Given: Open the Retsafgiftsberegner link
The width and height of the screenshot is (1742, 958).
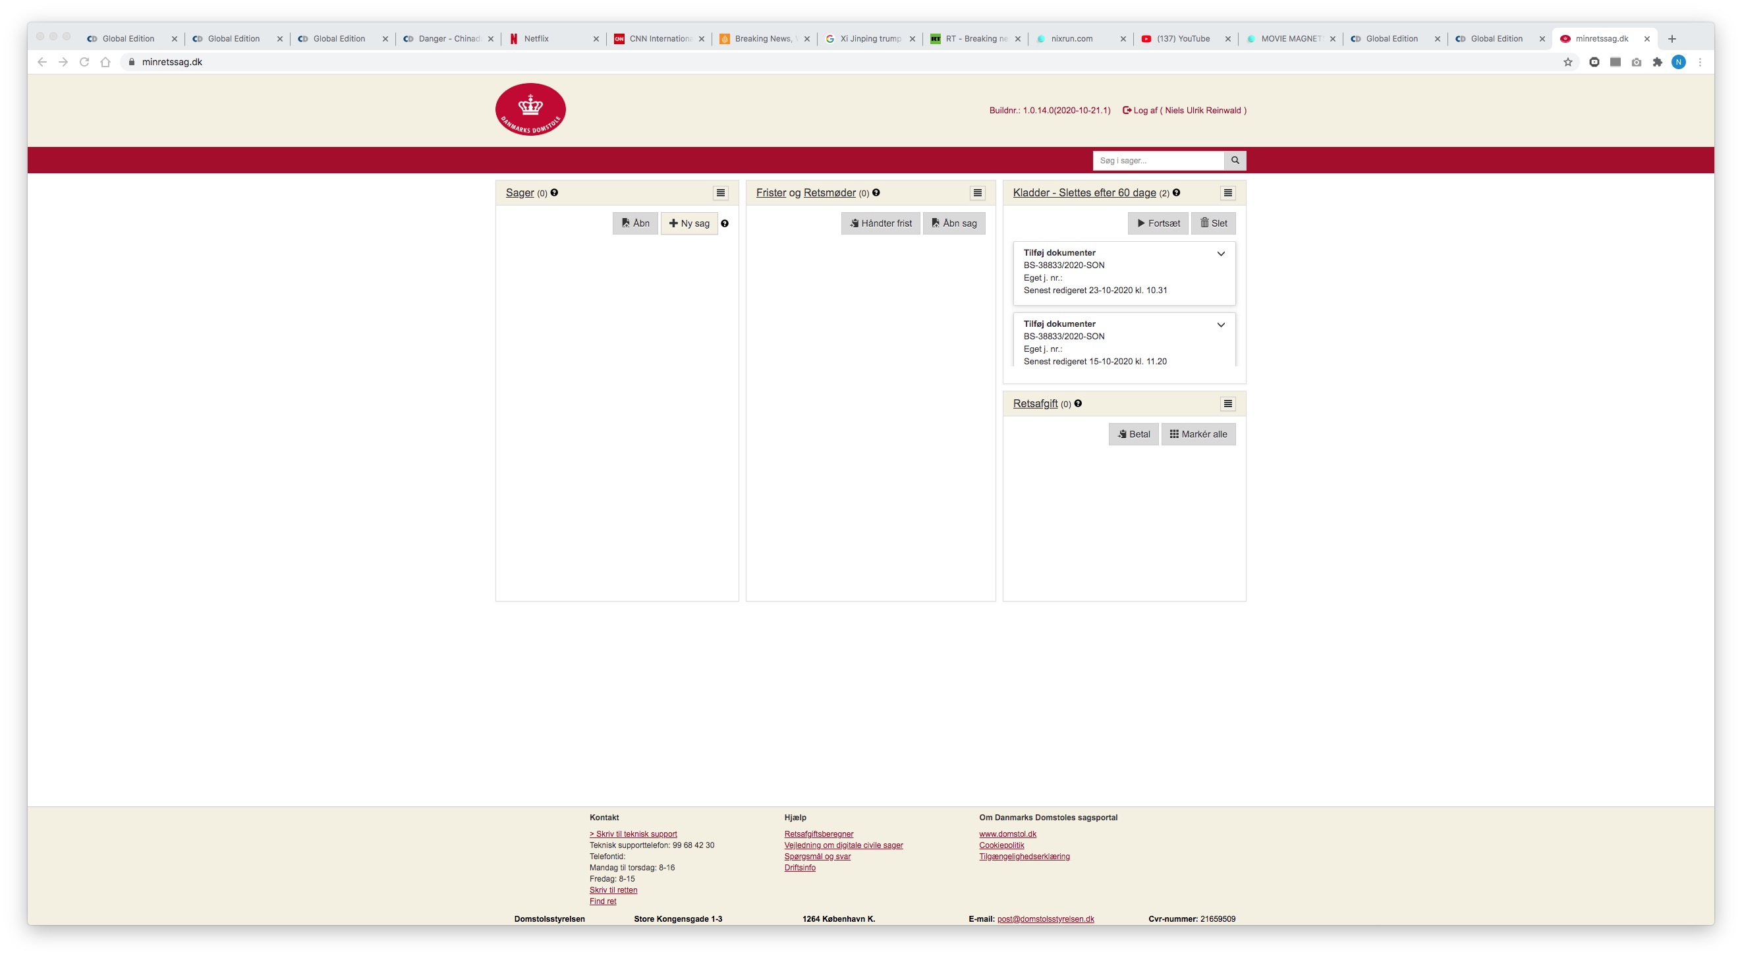Looking at the screenshot, I should click(x=819, y=834).
